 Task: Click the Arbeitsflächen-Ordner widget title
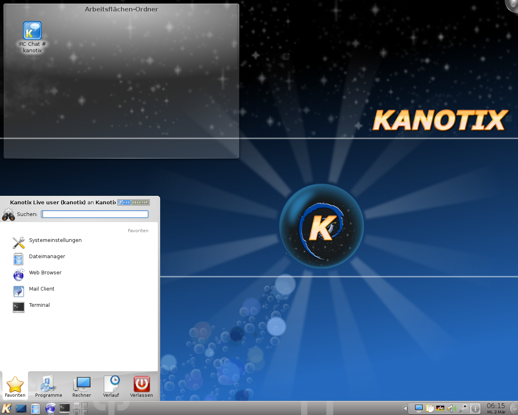[x=121, y=9]
